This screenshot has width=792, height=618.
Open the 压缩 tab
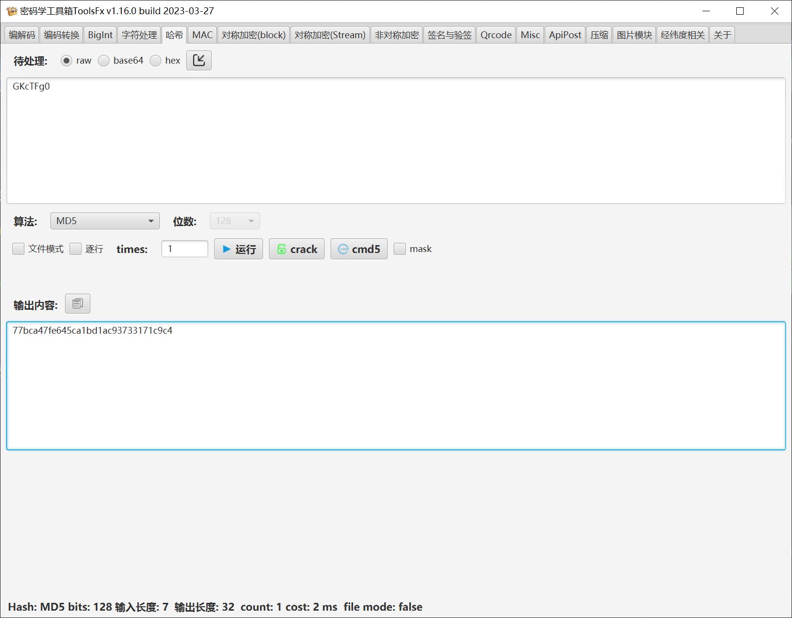(x=599, y=35)
